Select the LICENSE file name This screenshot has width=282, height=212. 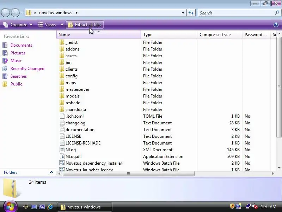pyautogui.click(x=73, y=136)
